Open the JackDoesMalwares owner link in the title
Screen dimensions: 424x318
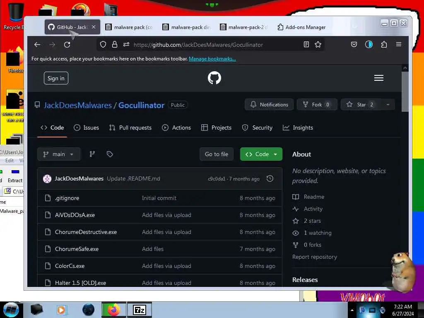pyautogui.click(x=78, y=105)
